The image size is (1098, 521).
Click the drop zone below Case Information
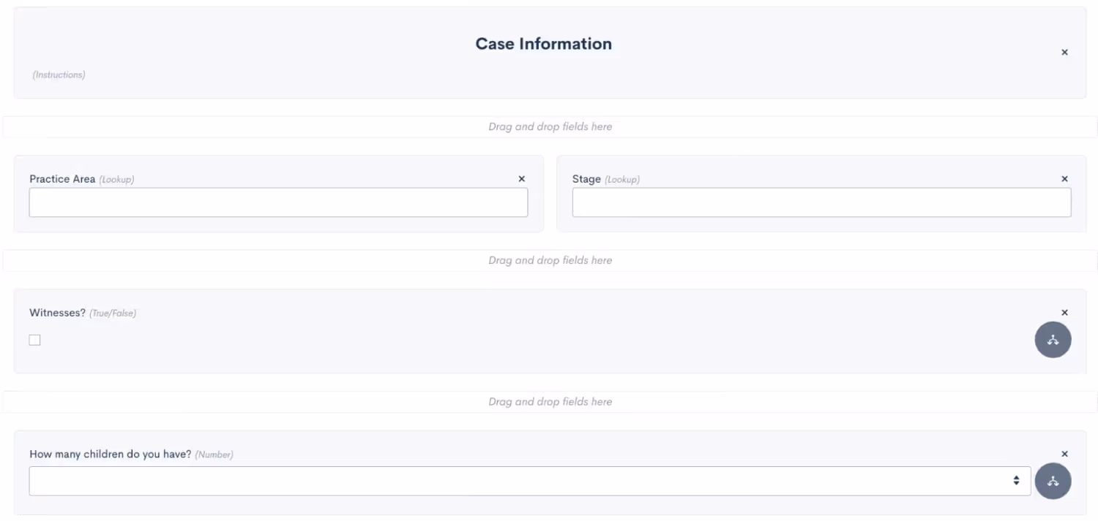point(550,126)
